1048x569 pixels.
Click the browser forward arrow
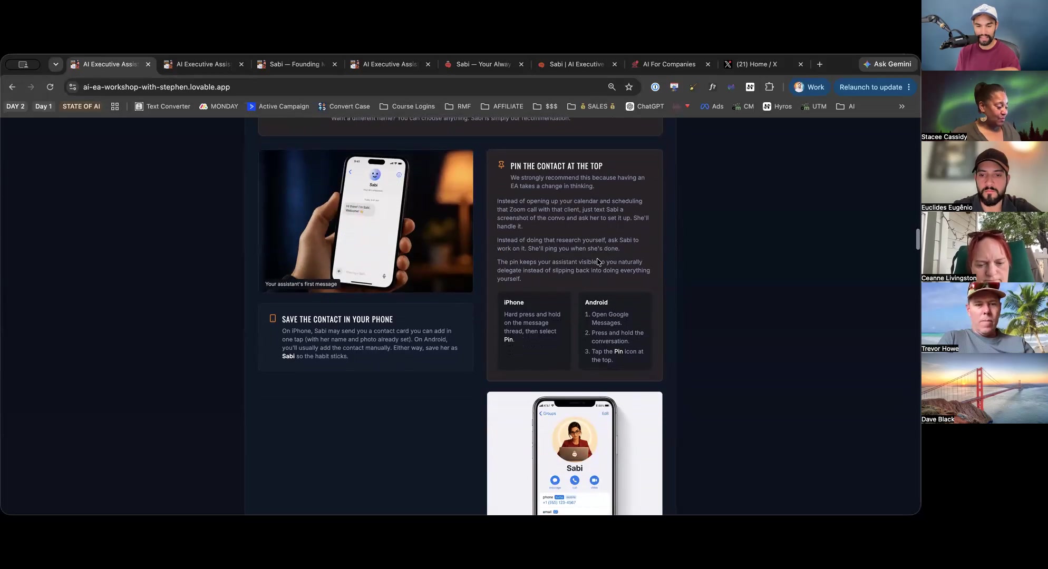(x=31, y=87)
